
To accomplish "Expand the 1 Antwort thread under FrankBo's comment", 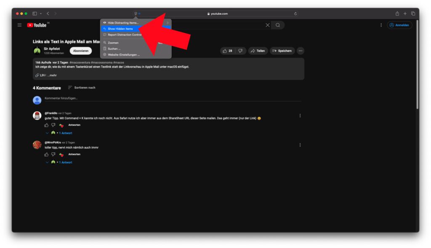I will (x=65, y=133).
